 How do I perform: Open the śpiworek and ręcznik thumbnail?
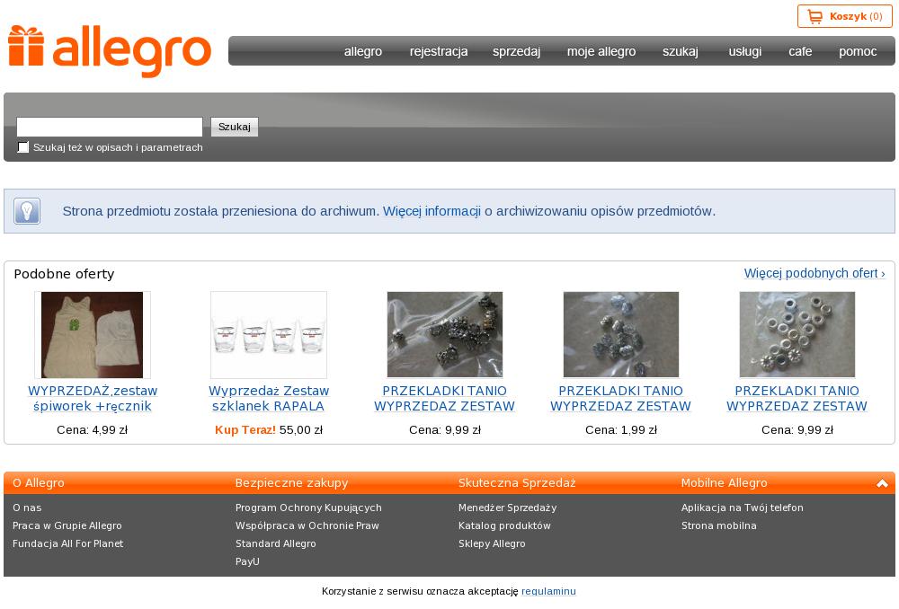[x=93, y=334]
